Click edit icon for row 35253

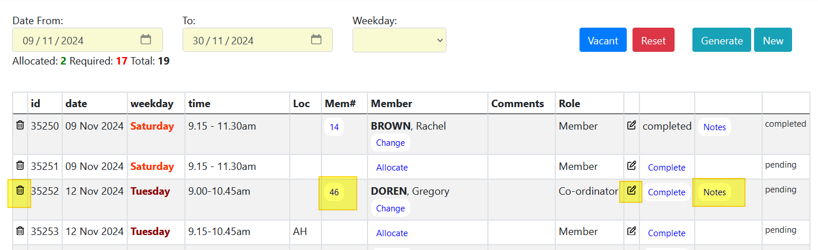[x=631, y=231]
